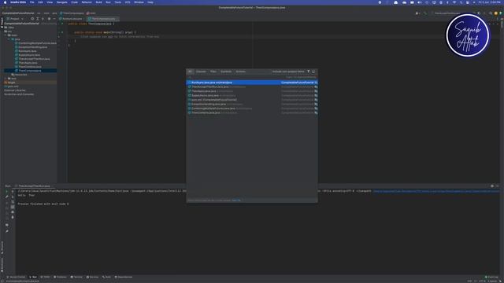Open run configuration dropdown in top toolbar
The width and height of the screenshot is (504, 283).
(449, 13)
